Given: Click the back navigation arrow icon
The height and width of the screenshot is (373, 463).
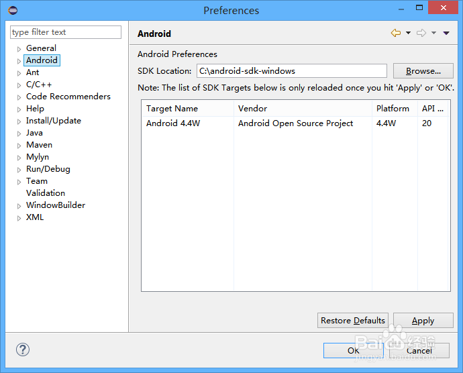Looking at the screenshot, I should [395, 34].
